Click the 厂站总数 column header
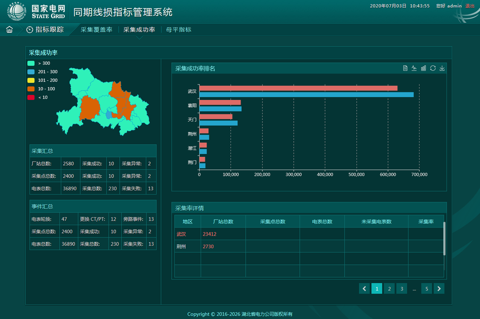The width and height of the screenshot is (480, 319). coord(223,221)
